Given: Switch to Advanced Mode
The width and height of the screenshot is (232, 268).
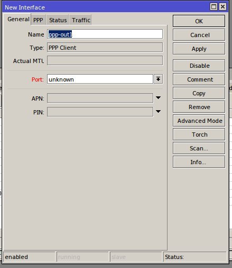Looking at the screenshot, I should pyautogui.click(x=199, y=121).
